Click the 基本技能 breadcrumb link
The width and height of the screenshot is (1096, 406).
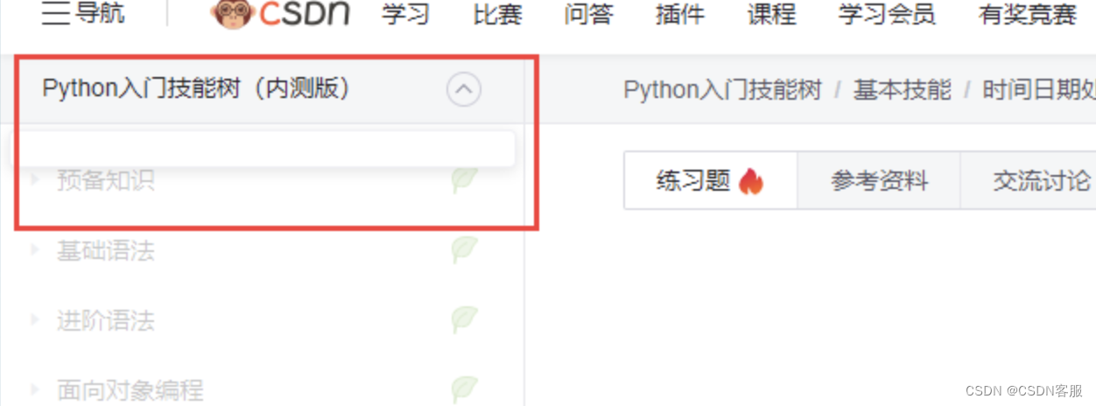pyautogui.click(x=902, y=90)
